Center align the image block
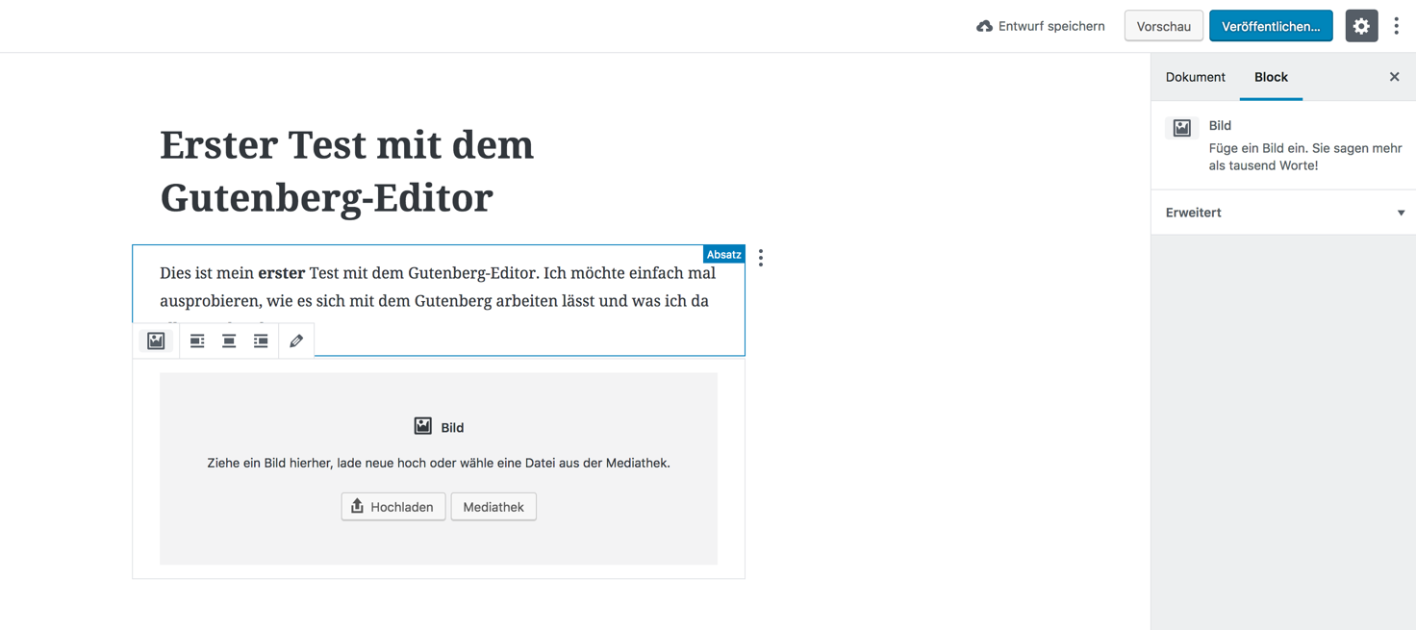 [229, 340]
